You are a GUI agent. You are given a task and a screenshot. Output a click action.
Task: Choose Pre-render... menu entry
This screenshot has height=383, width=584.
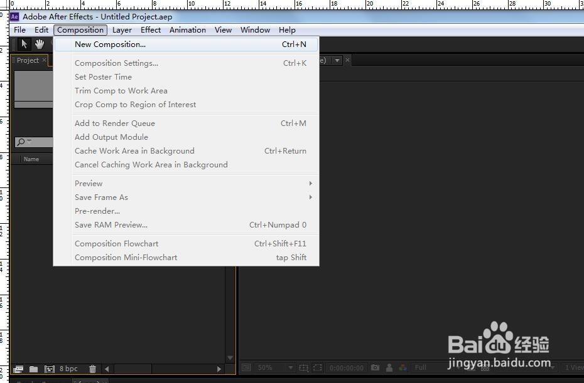point(187,211)
